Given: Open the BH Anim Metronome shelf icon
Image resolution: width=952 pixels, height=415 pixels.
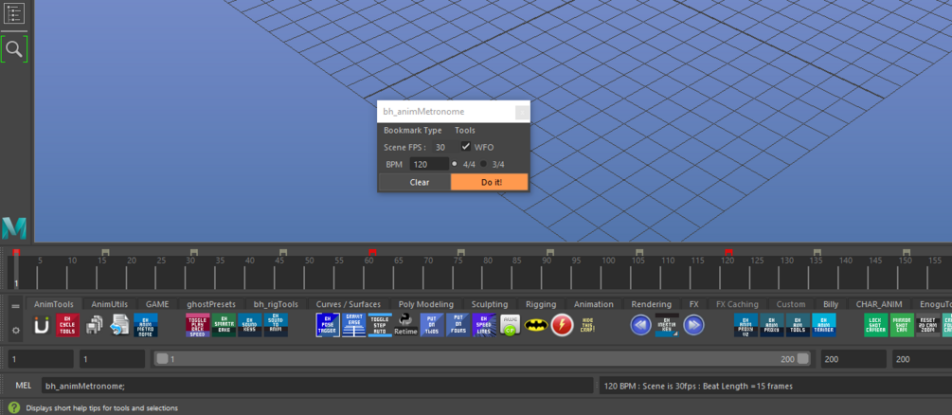Looking at the screenshot, I should point(146,325).
